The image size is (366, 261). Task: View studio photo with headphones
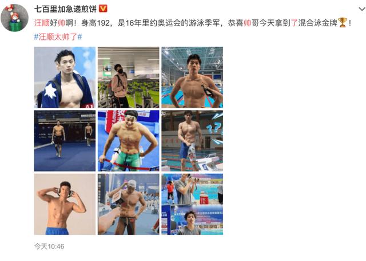pos(65,204)
